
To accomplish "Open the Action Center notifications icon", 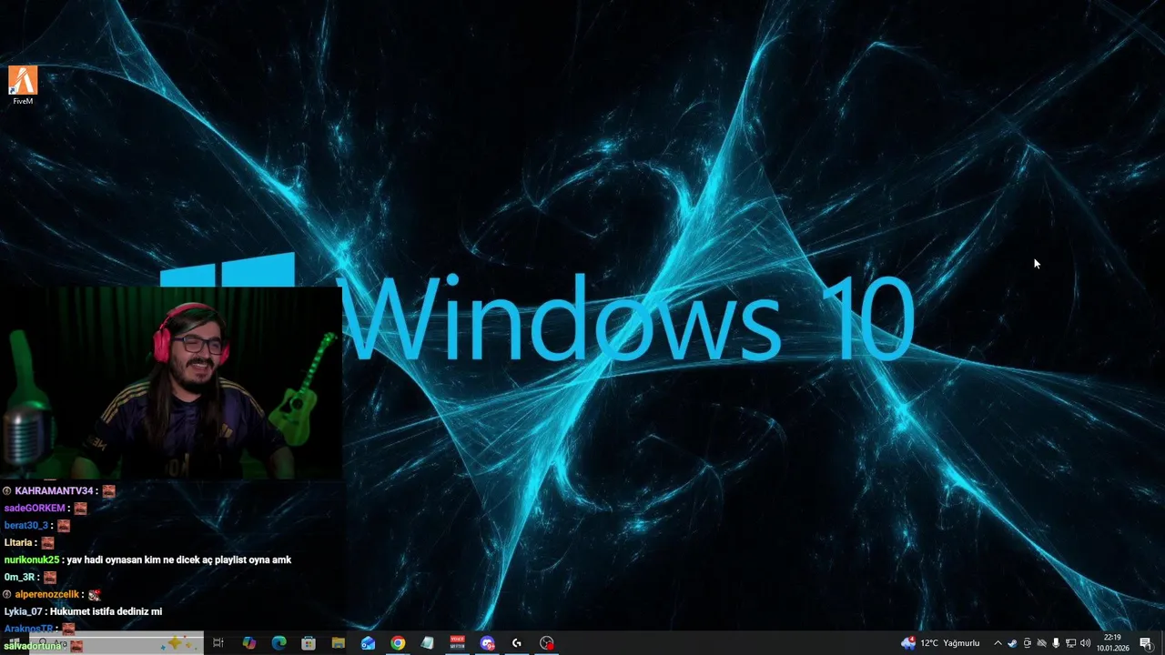I will [x=1146, y=643].
